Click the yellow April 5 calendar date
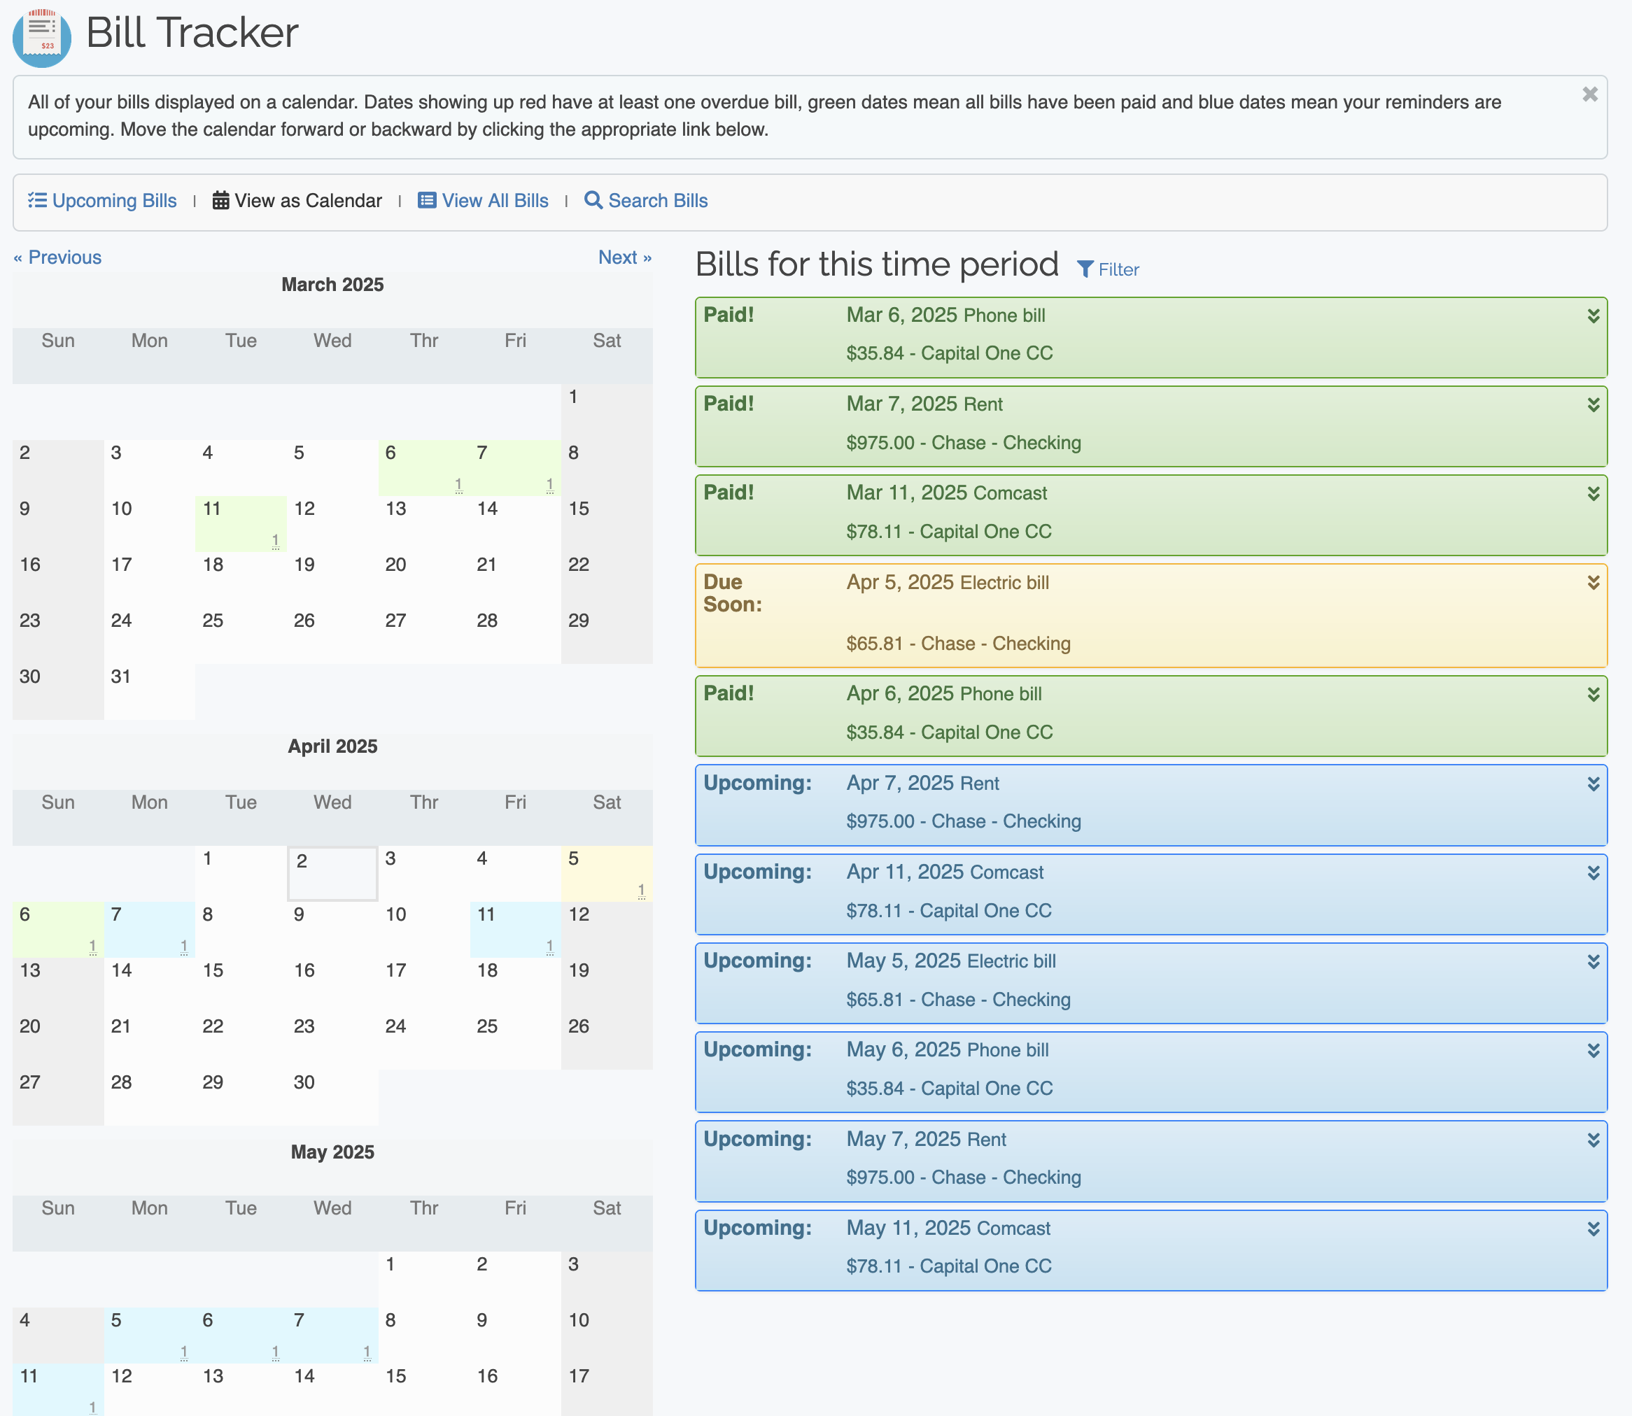 tap(606, 873)
